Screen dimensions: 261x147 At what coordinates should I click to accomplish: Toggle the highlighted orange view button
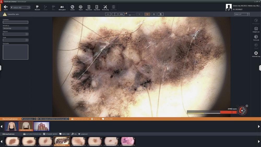click(x=147, y=14)
